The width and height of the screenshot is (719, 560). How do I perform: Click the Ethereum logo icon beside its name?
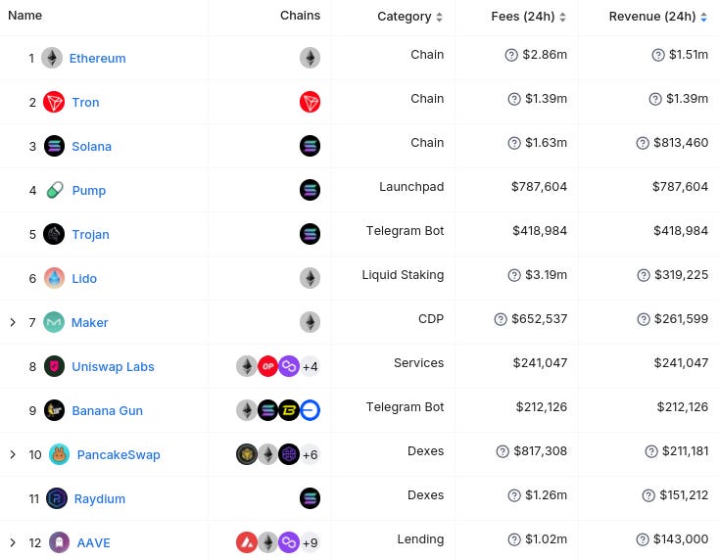click(x=52, y=58)
